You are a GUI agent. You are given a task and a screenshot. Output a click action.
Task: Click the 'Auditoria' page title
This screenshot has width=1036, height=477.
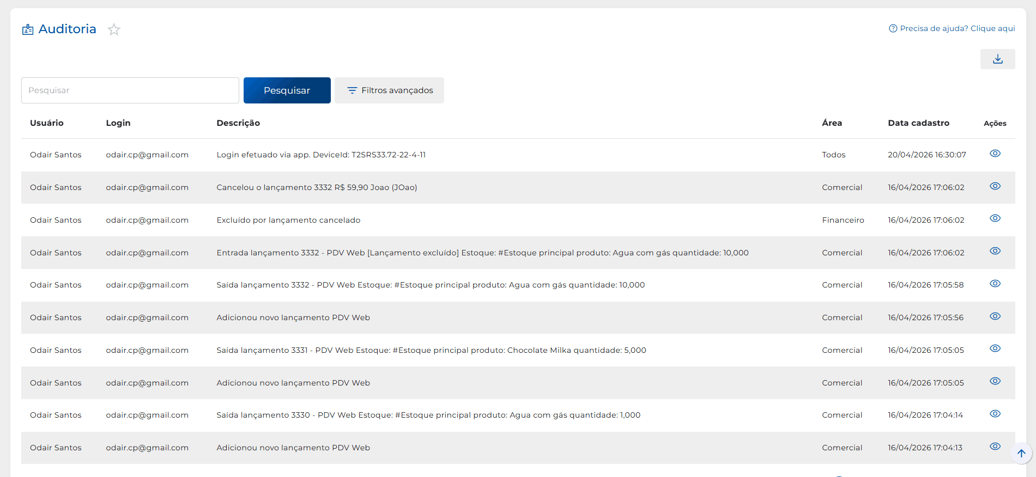click(x=68, y=29)
